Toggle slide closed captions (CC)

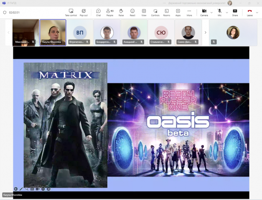click(32, 189)
